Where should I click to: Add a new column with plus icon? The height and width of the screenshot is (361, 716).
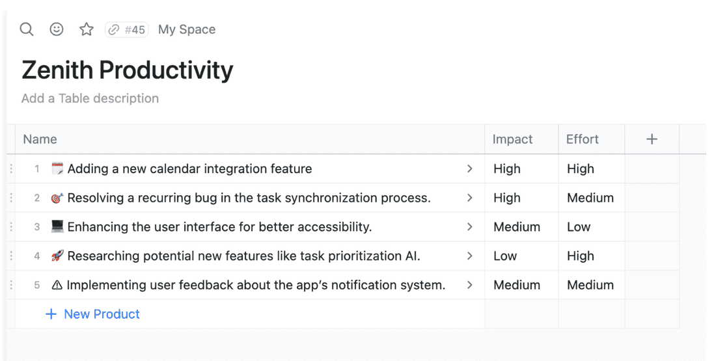pos(652,139)
